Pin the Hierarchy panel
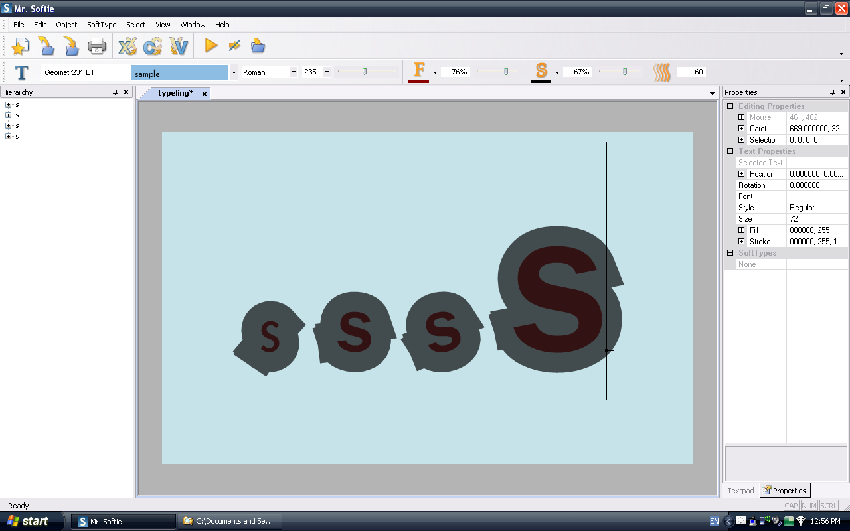850x531 pixels. pyautogui.click(x=115, y=92)
